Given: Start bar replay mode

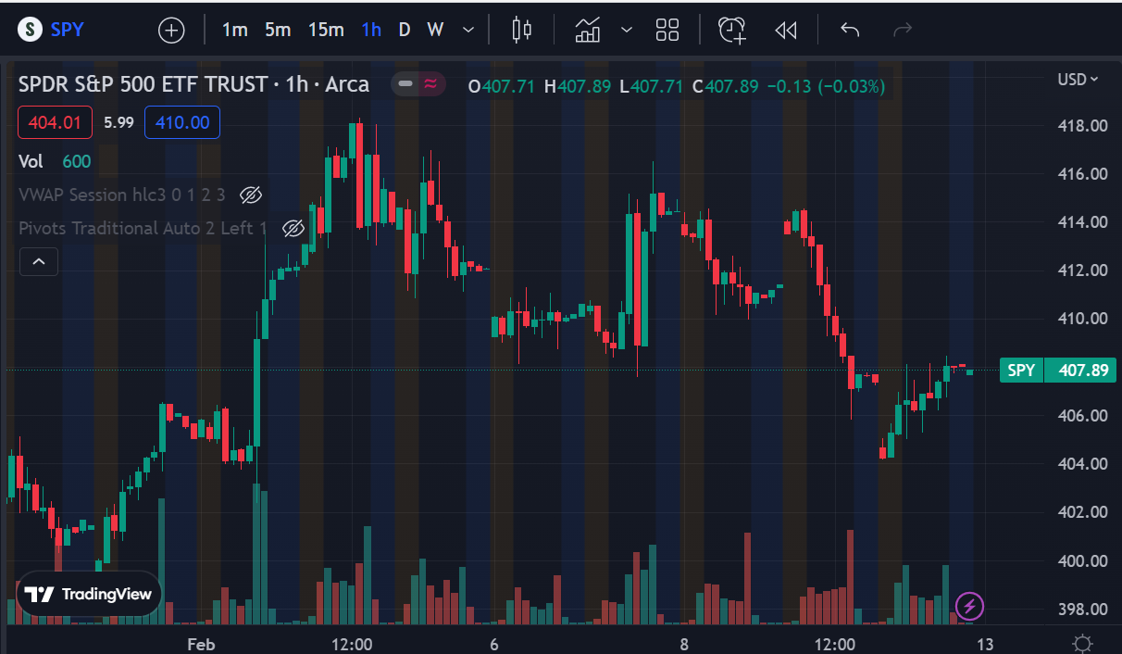Looking at the screenshot, I should pos(786,30).
